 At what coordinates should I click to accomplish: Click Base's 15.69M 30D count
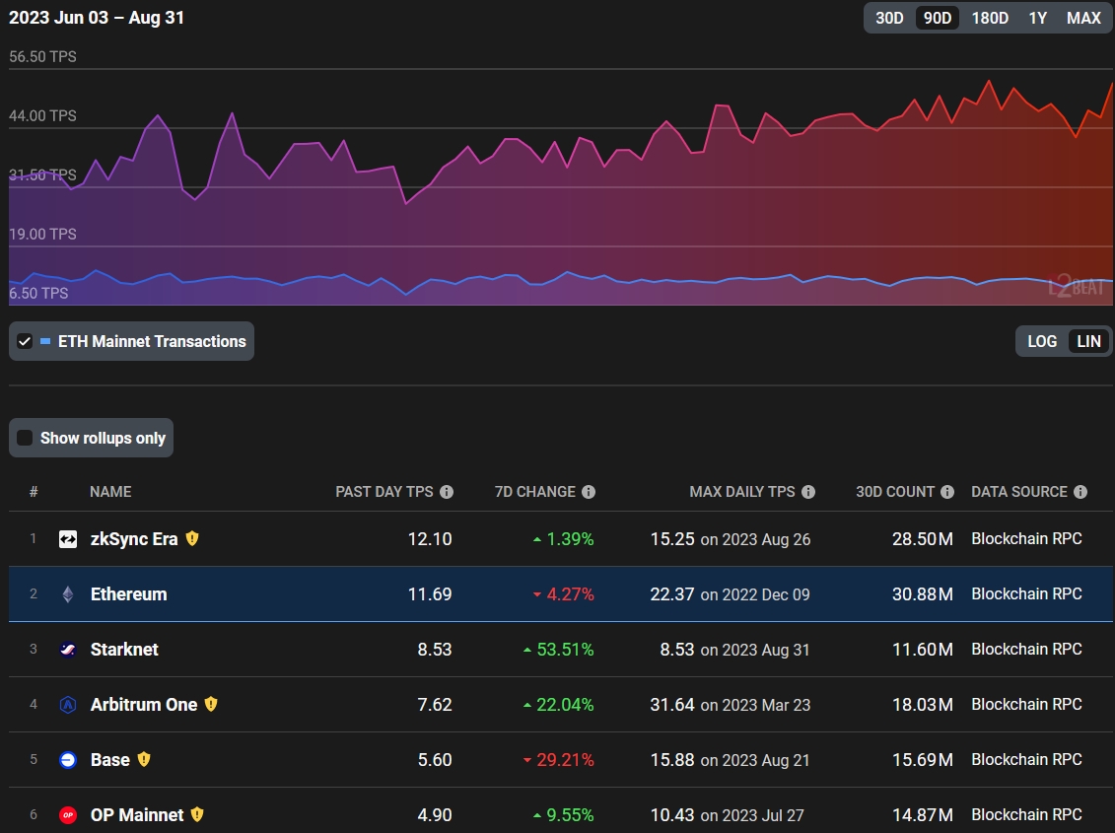(x=923, y=760)
